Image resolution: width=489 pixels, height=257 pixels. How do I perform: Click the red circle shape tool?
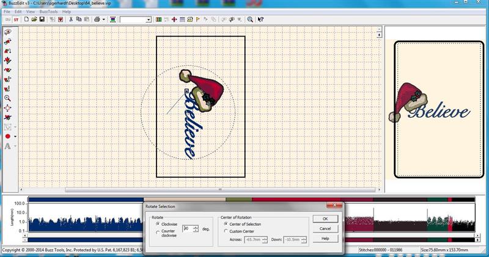pyautogui.click(x=8, y=137)
